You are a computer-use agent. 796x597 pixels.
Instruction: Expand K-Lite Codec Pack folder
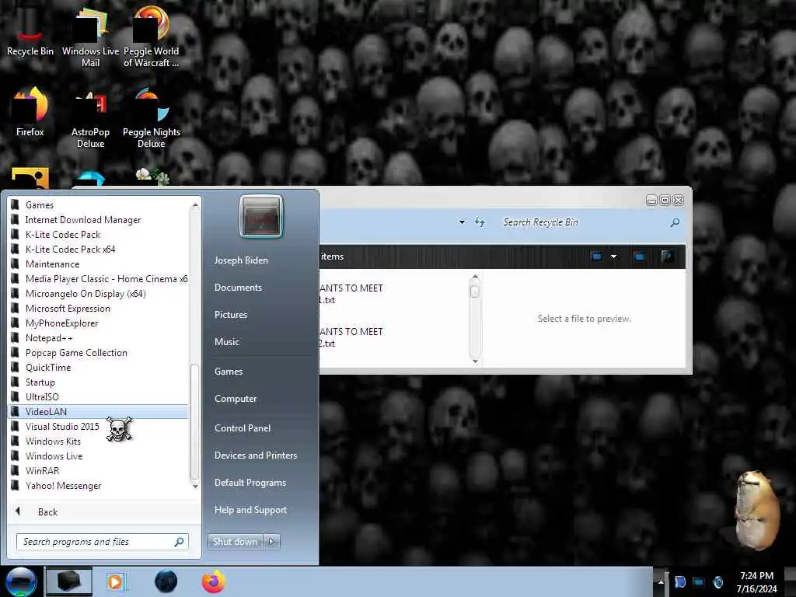[99, 235]
